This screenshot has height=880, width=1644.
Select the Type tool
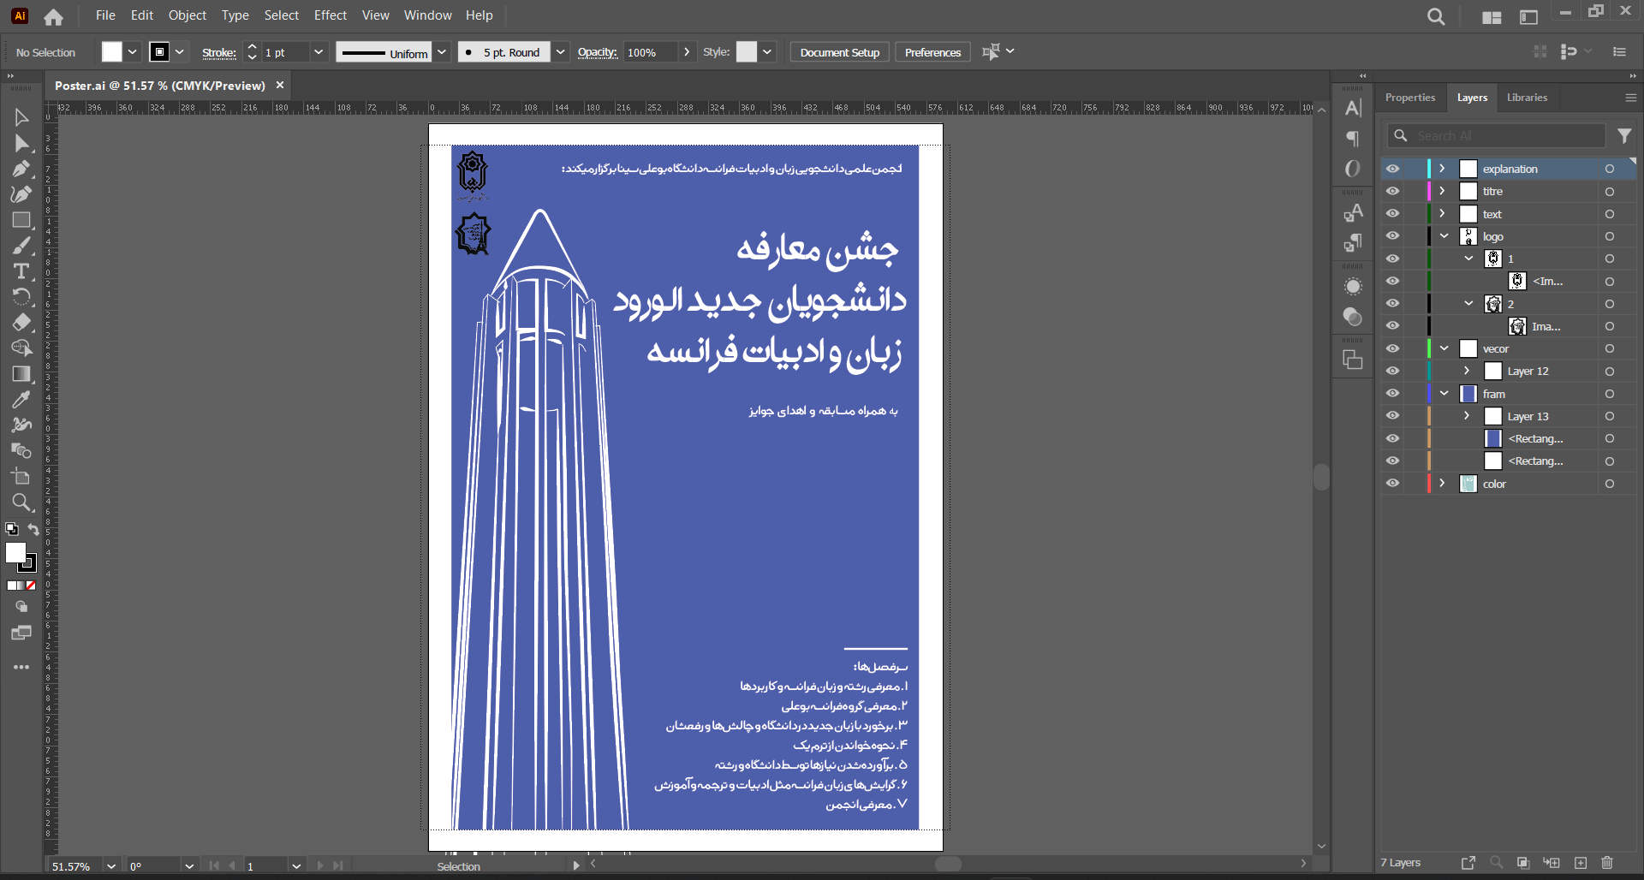(21, 271)
